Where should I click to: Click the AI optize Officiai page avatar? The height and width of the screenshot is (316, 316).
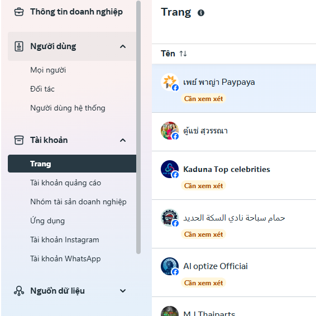tap(170, 266)
